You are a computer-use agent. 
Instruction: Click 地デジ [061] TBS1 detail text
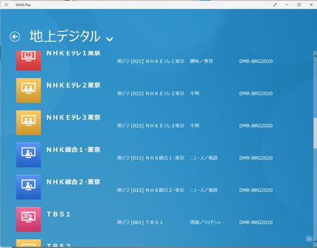[140, 222]
